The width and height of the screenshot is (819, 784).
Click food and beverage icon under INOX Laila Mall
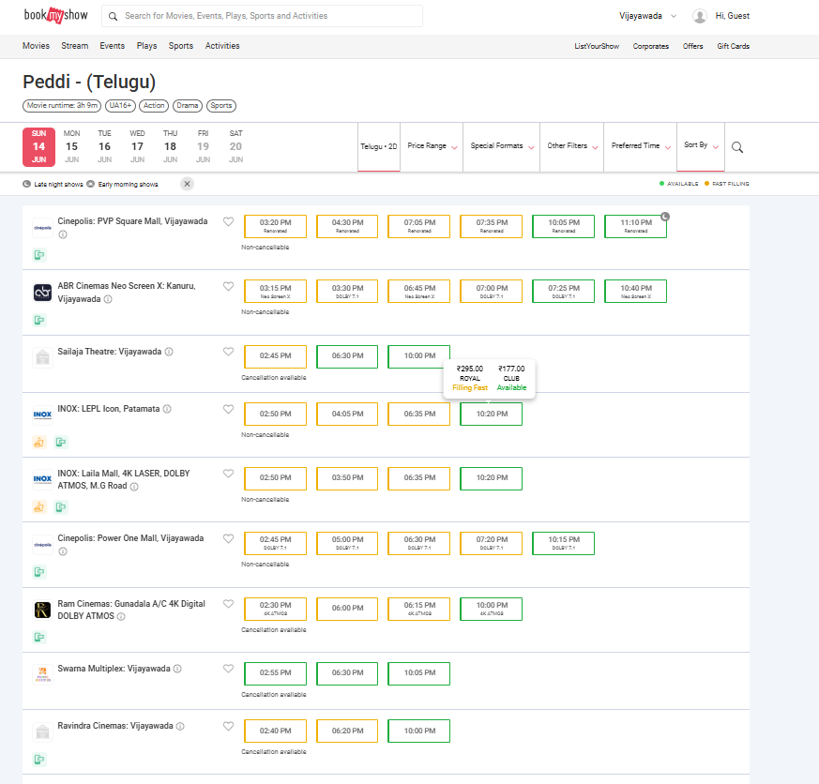coord(39,506)
